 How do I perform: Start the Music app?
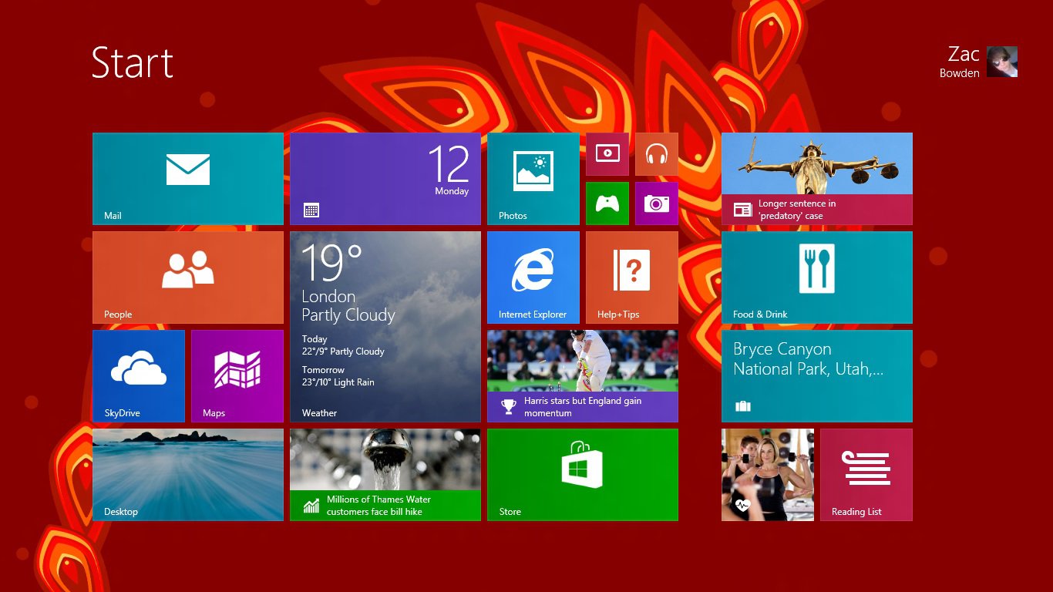click(x=657, y=153)
